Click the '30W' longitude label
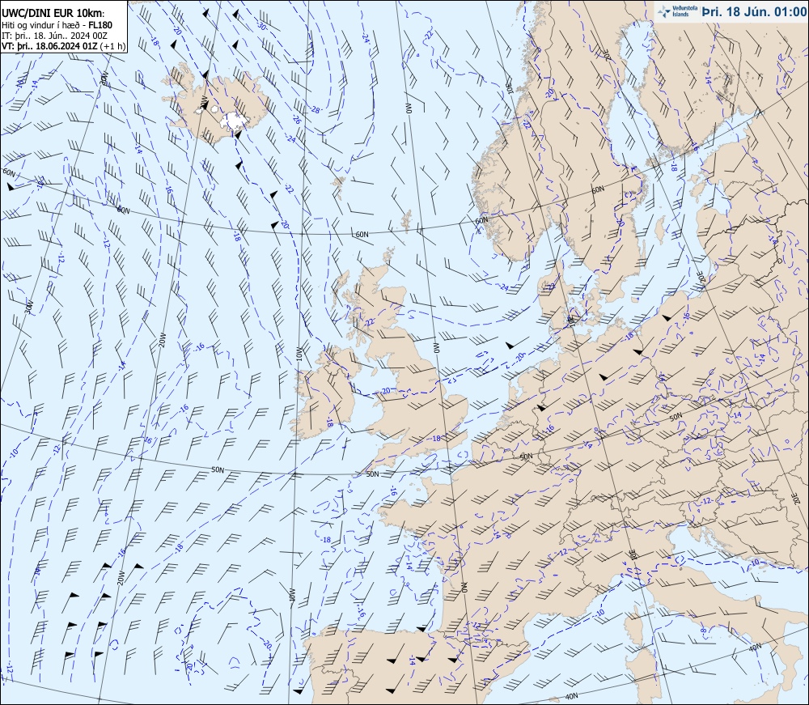 (28, 307)
